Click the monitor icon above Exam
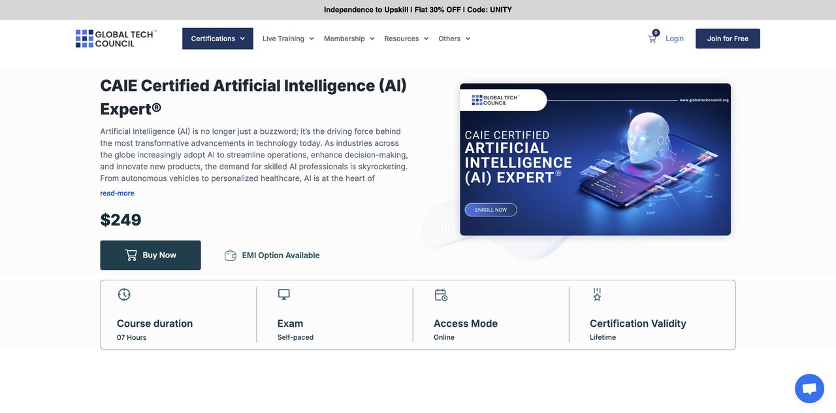 283,295
